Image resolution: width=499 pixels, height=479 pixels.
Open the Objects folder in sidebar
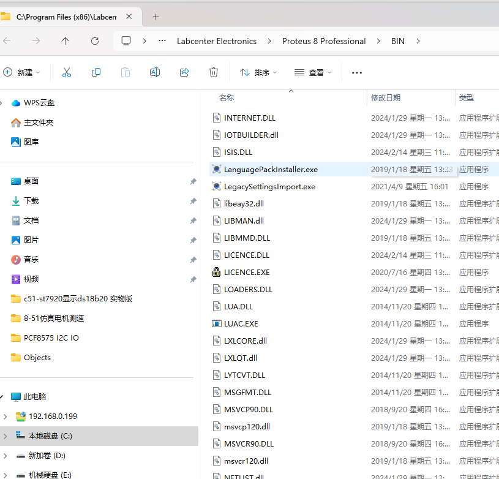tap(31, 358)
